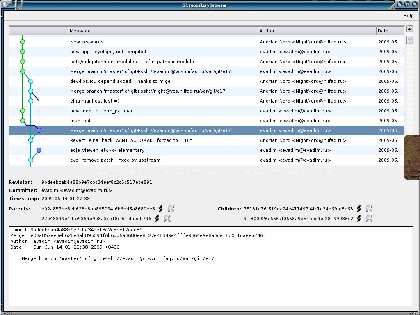
Task: Click the Message column header
Action: click(x=163, y=31)
